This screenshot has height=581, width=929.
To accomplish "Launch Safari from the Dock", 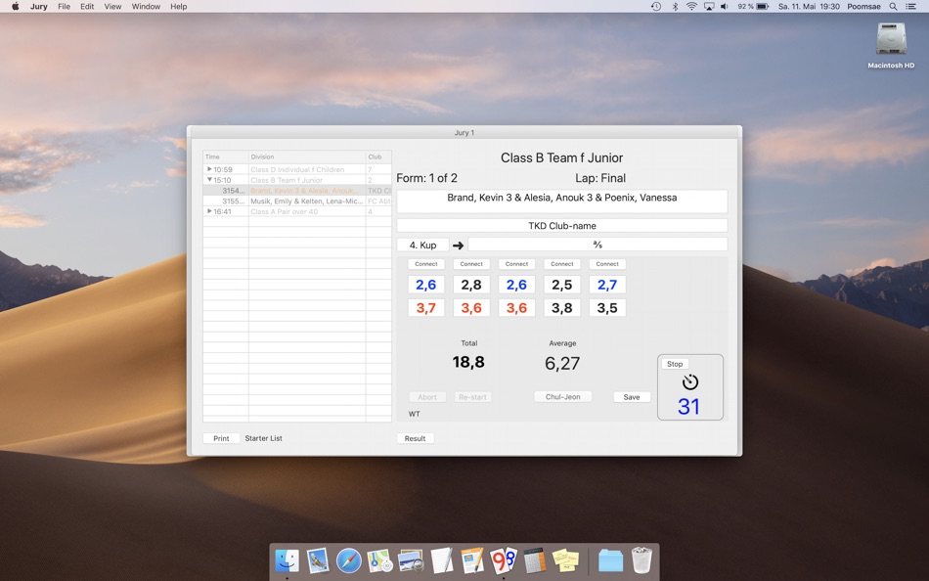I will pyautogui.click(x=348, y=561).
